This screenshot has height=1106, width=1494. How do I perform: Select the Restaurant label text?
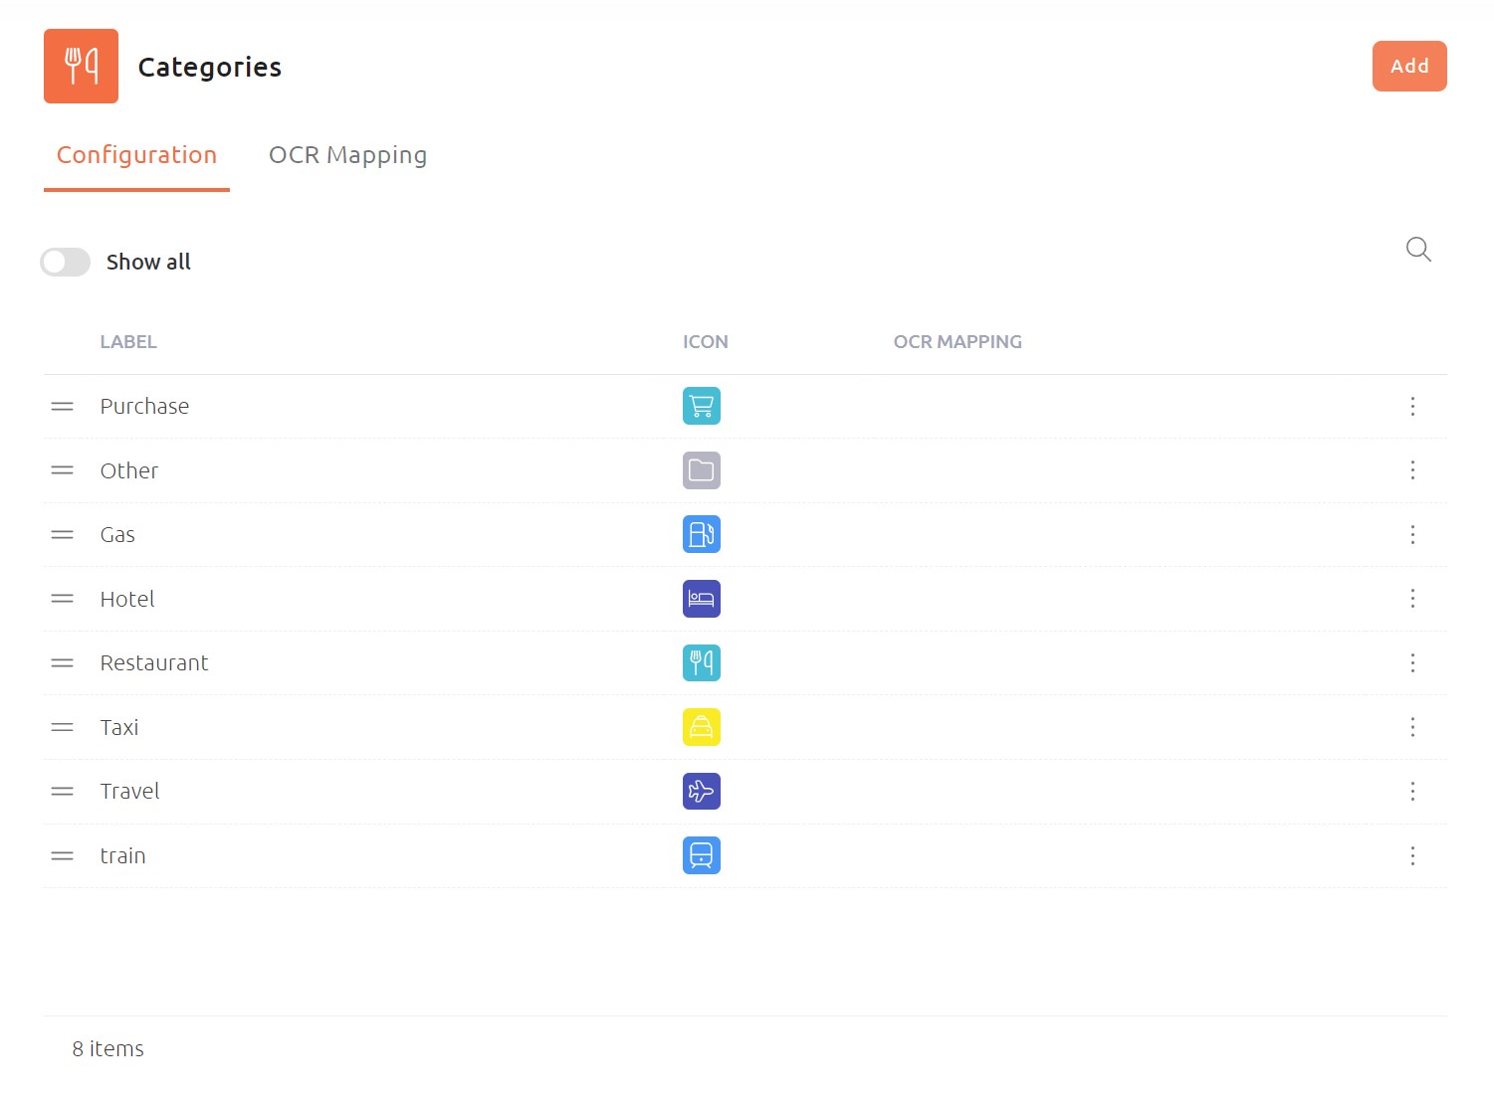tap(154, 662)
